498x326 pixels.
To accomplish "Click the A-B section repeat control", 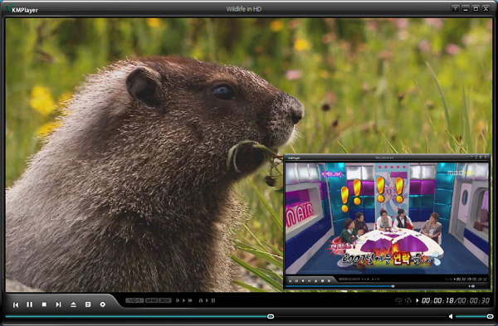I will tap(207, 300).
